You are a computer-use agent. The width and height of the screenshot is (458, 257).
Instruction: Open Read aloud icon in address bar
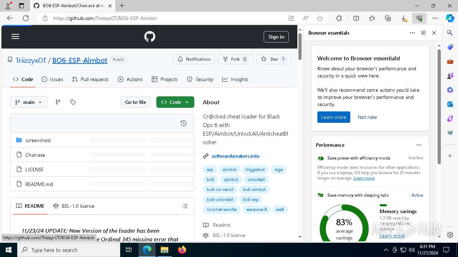click(306, 18)
